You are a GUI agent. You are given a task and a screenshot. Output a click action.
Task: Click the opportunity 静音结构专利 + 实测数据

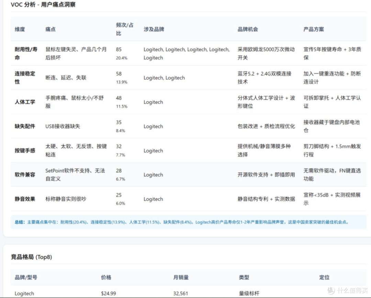pyautogui.click(x=266, y=199)
